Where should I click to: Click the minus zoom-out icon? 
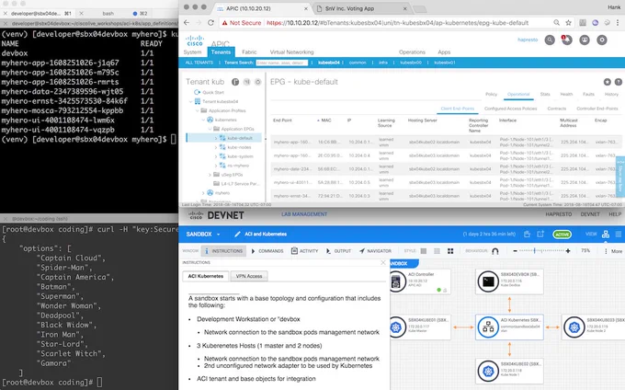515,251
